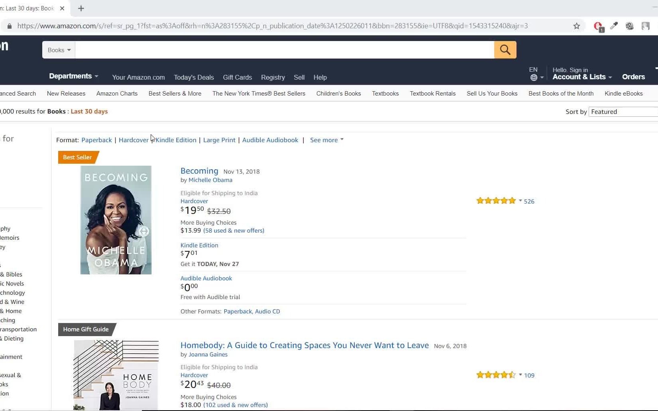658x411 pixels.
Task: Bookmark page with the star icon
Action: point(576,26)
